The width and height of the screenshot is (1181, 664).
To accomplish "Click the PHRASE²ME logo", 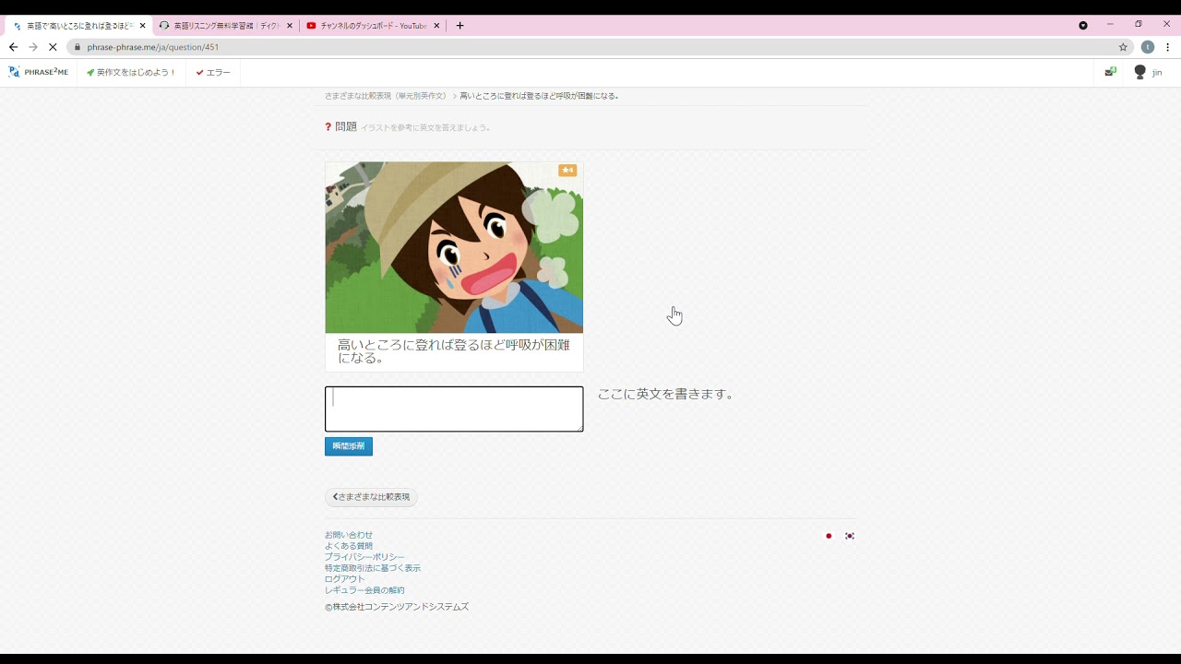I will tap(38, 72).
